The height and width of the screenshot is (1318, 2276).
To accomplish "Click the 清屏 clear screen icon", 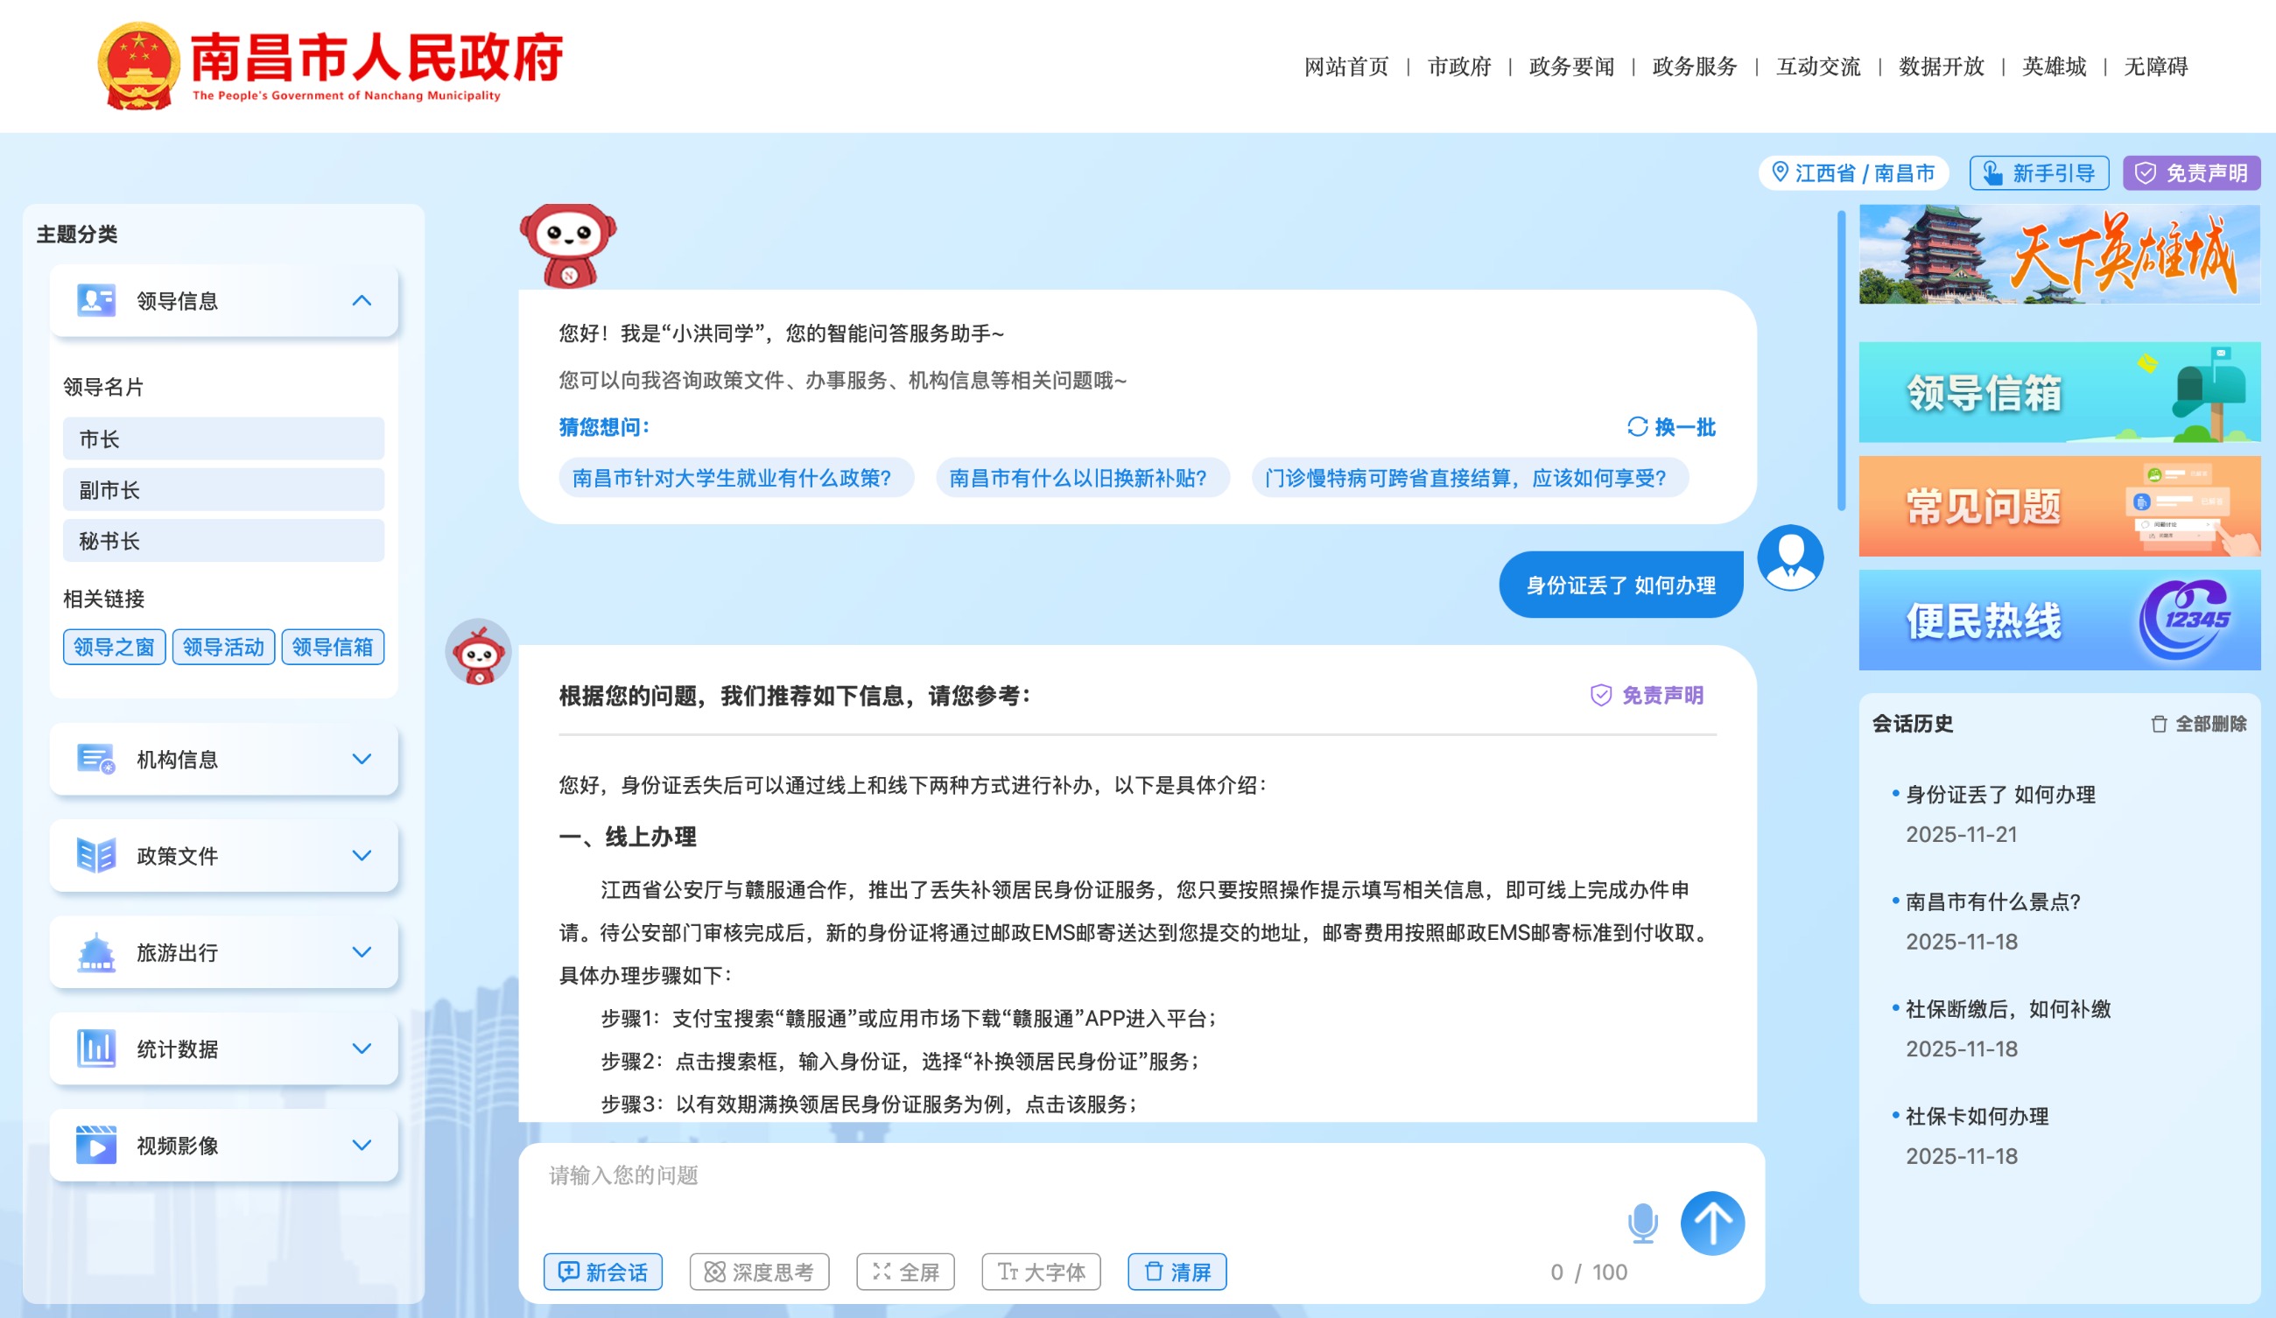I will pos(1153,1272).
